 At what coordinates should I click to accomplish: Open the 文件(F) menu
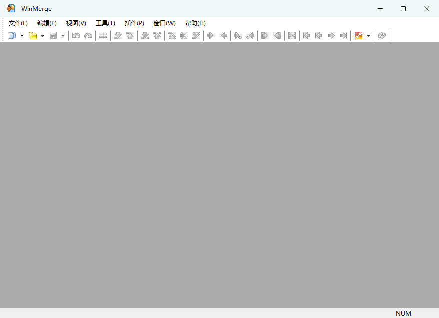click(x=18, y=23)
